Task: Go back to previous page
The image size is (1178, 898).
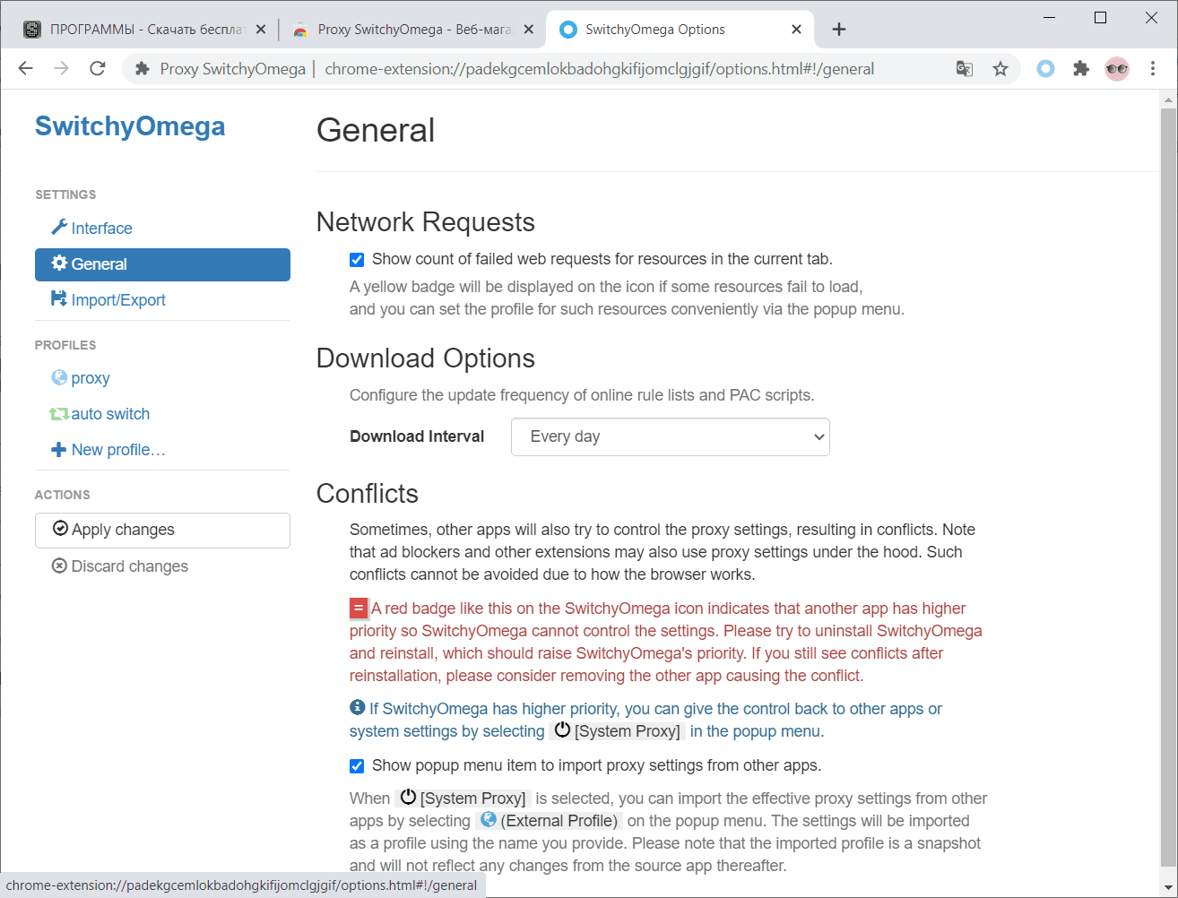Action: click(26, 69)
